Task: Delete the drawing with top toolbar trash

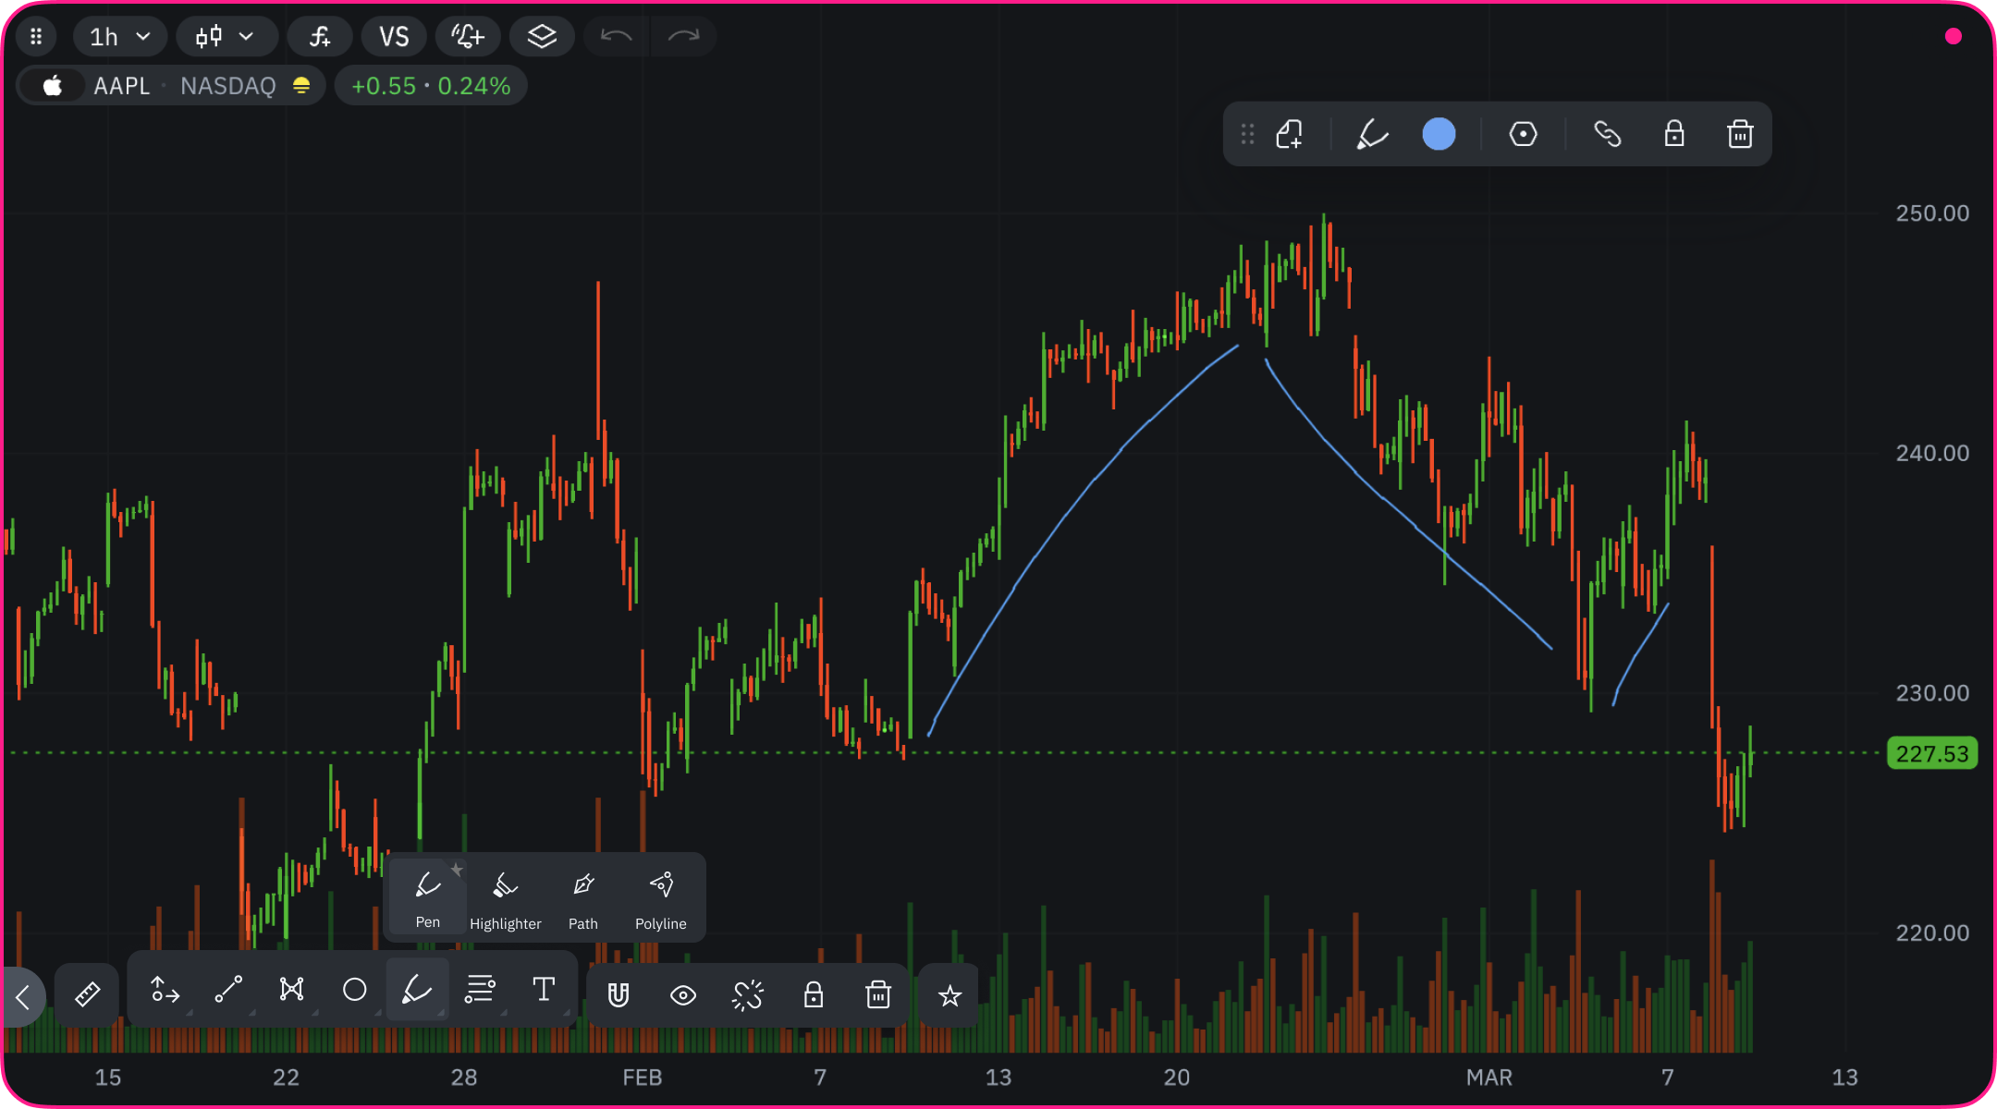Action: point(1740,134)
